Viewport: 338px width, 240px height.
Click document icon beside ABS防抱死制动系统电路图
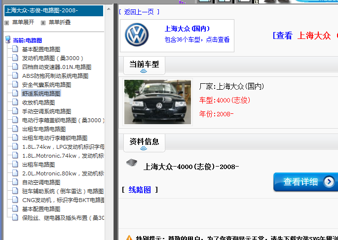pos(15,75)
